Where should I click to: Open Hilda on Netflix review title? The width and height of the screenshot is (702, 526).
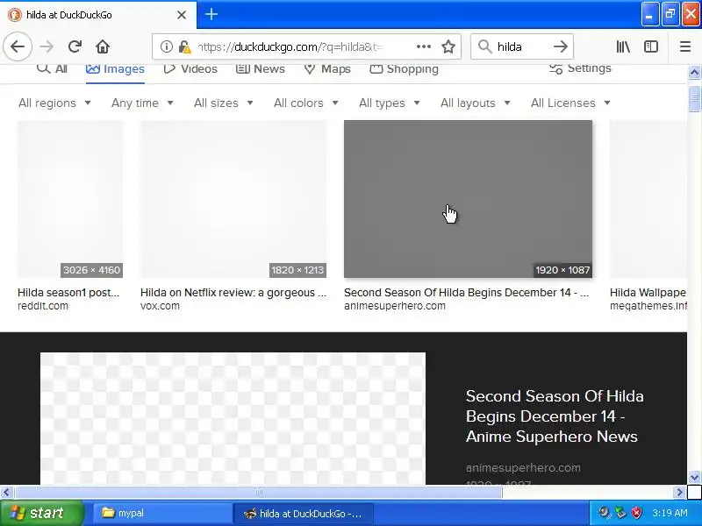[x=233, y=293]
